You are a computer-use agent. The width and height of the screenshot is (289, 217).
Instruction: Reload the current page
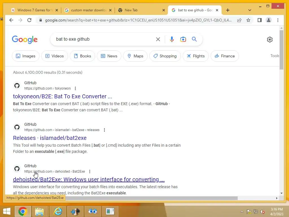(29, 20)
